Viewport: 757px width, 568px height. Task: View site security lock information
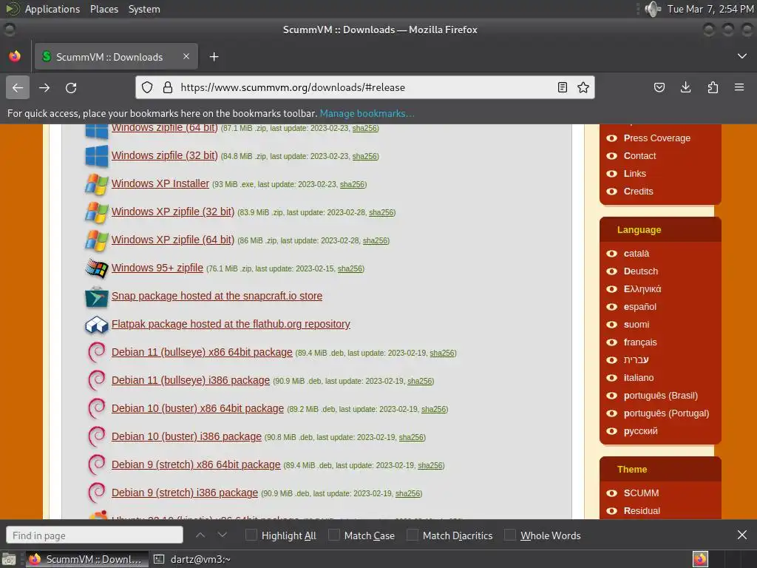point(168,87)
